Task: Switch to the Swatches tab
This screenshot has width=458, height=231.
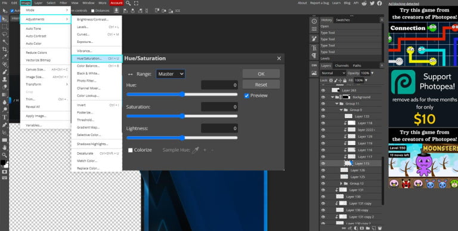Action: coord(343,20)
